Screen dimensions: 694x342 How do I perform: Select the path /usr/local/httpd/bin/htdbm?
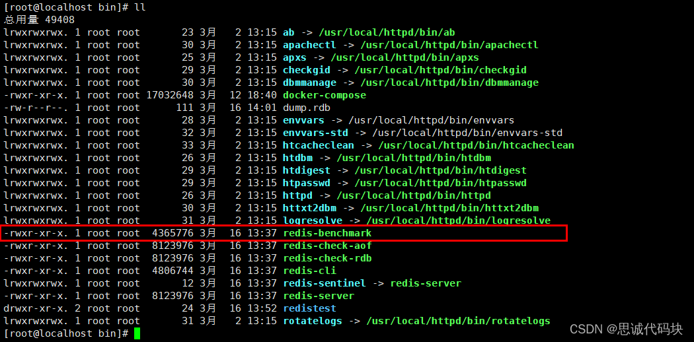pyautogui.click(x=413, y=158)
